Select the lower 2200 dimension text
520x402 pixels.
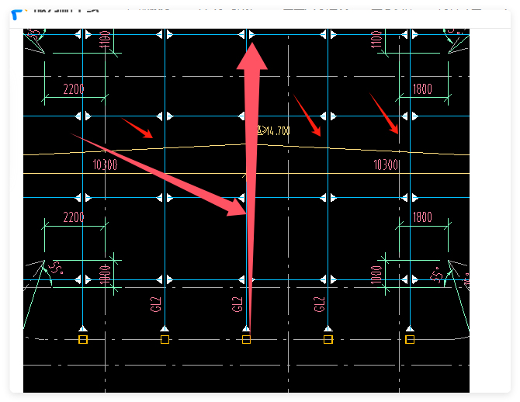[74, 217]
